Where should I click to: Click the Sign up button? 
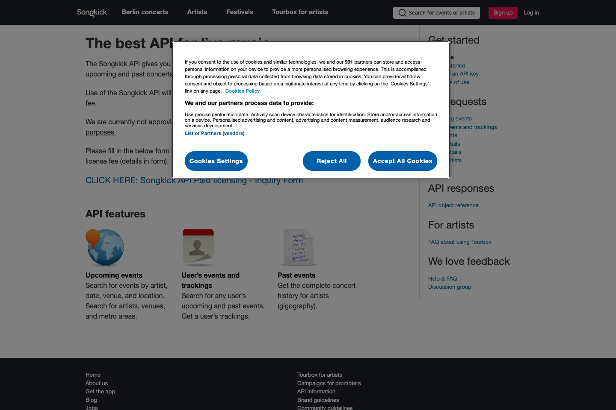click(x=503, y=12)
